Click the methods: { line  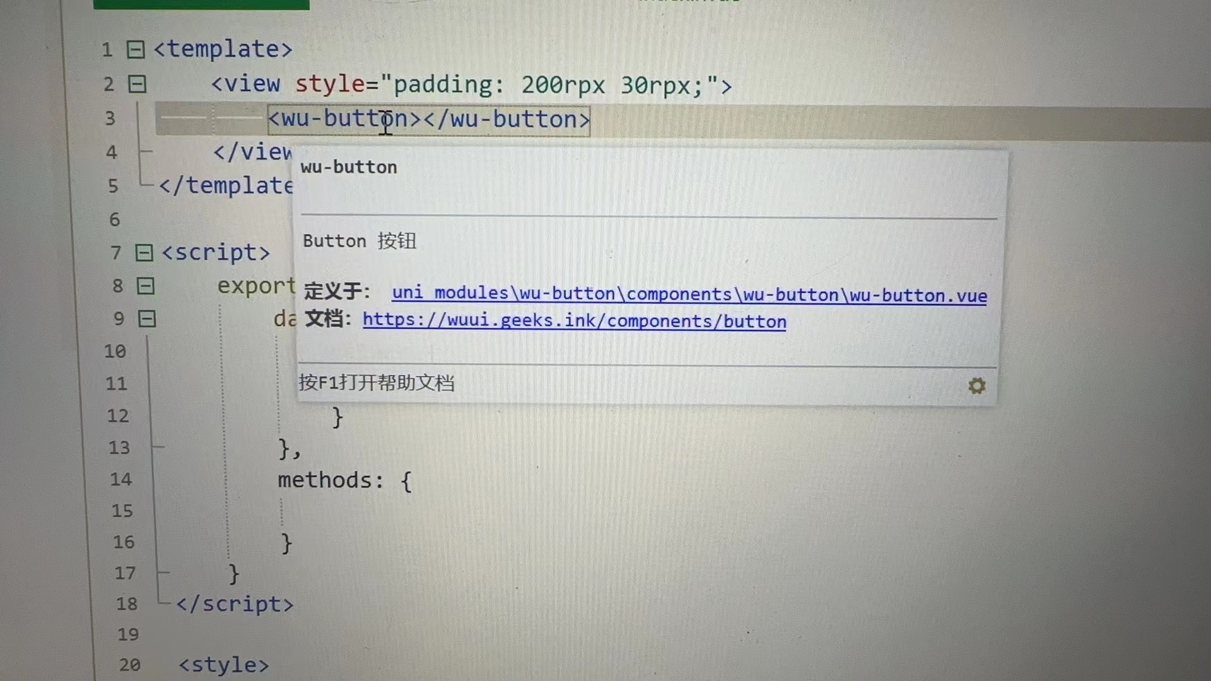(345, 481)
